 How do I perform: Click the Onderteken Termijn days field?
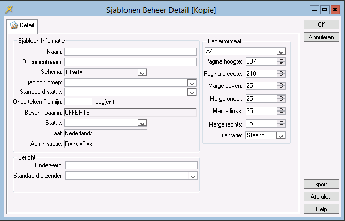pos(78,102)
